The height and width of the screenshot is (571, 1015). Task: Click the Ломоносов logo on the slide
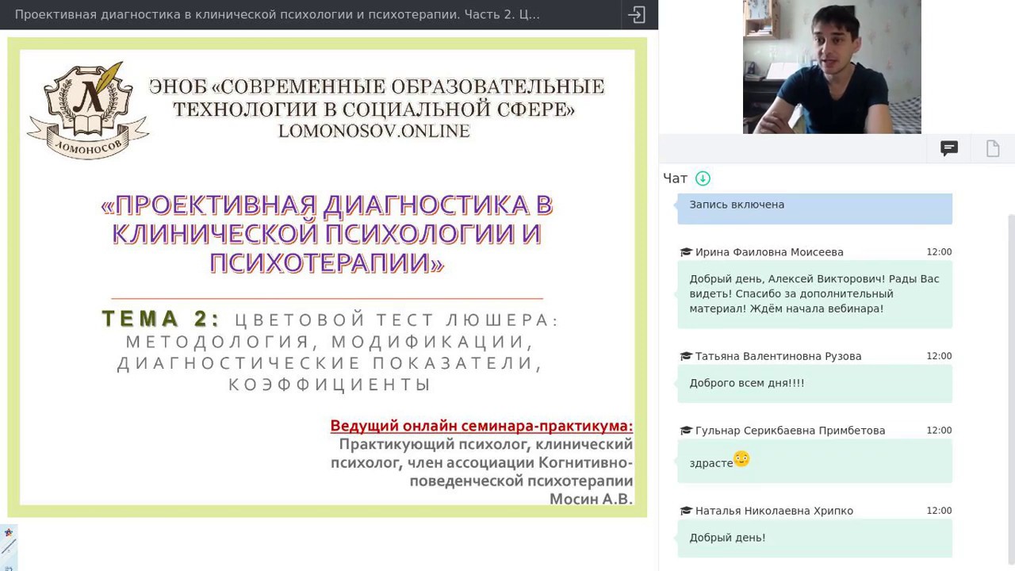(87, 111)
